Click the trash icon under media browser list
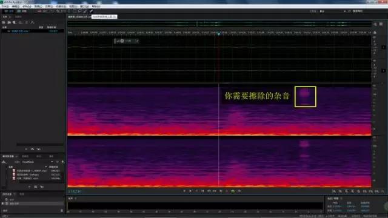Image resolution: width=388 pixels, height=218 pixels. click(x=42, y=187)
